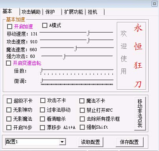Toggle 漂移步 Alt+A checkbox
159x151 pixels.
pyautogui.click(x=43, y=127)
